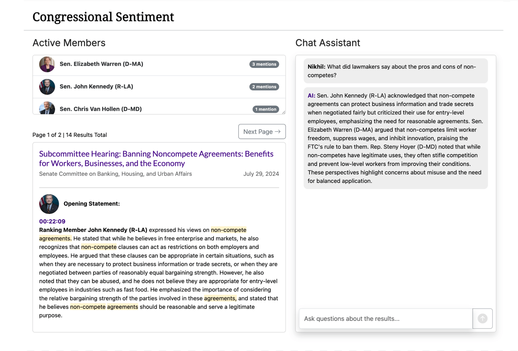Click Sen. Chris Van Hollen's profile photo
This screenshot has width=518, height=351.
[x=47, y=109]
